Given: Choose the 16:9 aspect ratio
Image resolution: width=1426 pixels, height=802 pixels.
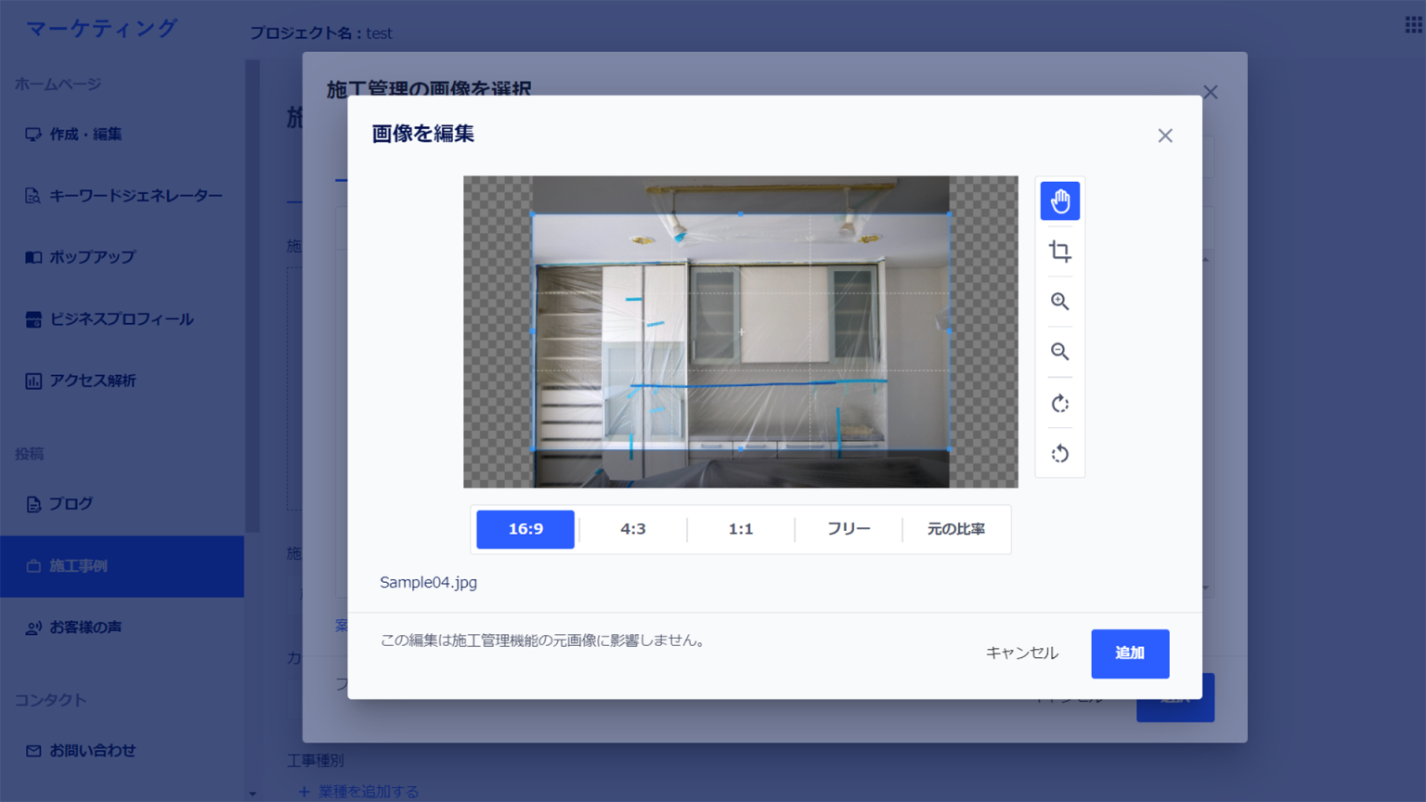Looking at the screenshot, I should [525, 529].
